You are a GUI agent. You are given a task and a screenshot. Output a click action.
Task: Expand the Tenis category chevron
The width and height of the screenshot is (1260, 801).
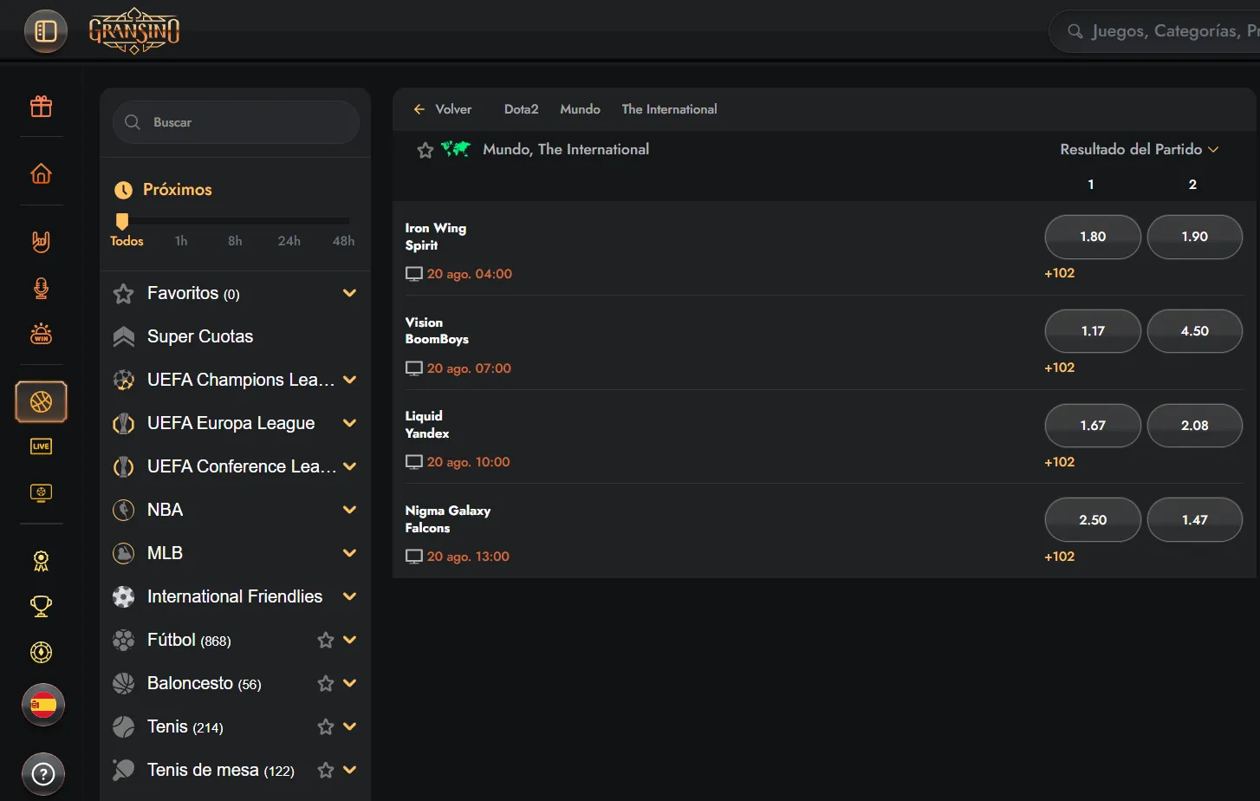350,726
